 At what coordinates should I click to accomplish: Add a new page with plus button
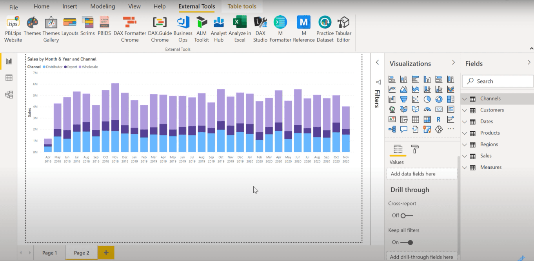106,253
